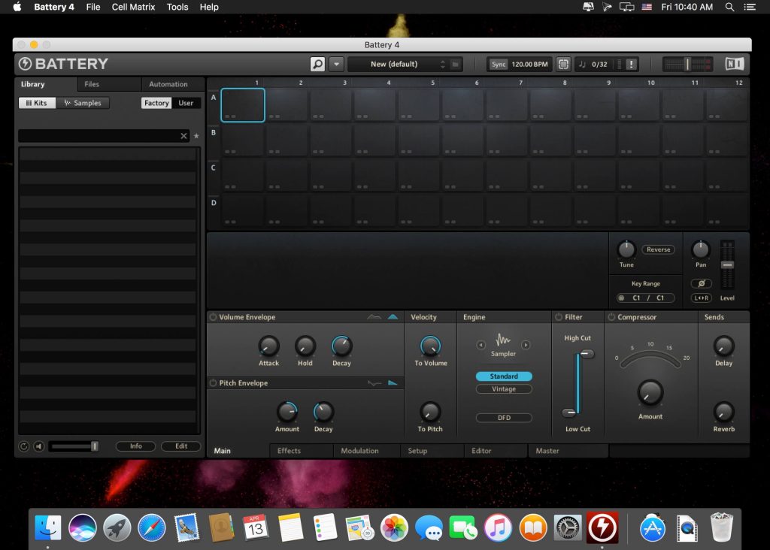The width and height of the screenshot is (770, 550).
Task: Click the Info button below the Library
Action: pyautogui.click(x=135, y=446)
